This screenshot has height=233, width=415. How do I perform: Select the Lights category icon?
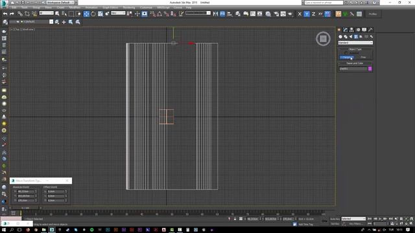click(351, 36)
